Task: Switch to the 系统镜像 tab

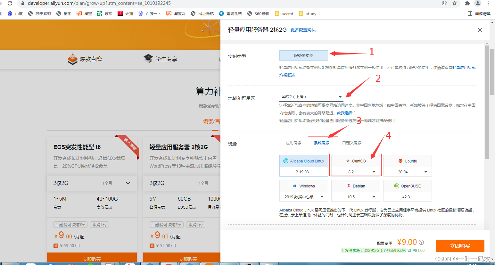Action: pos(322,143)
